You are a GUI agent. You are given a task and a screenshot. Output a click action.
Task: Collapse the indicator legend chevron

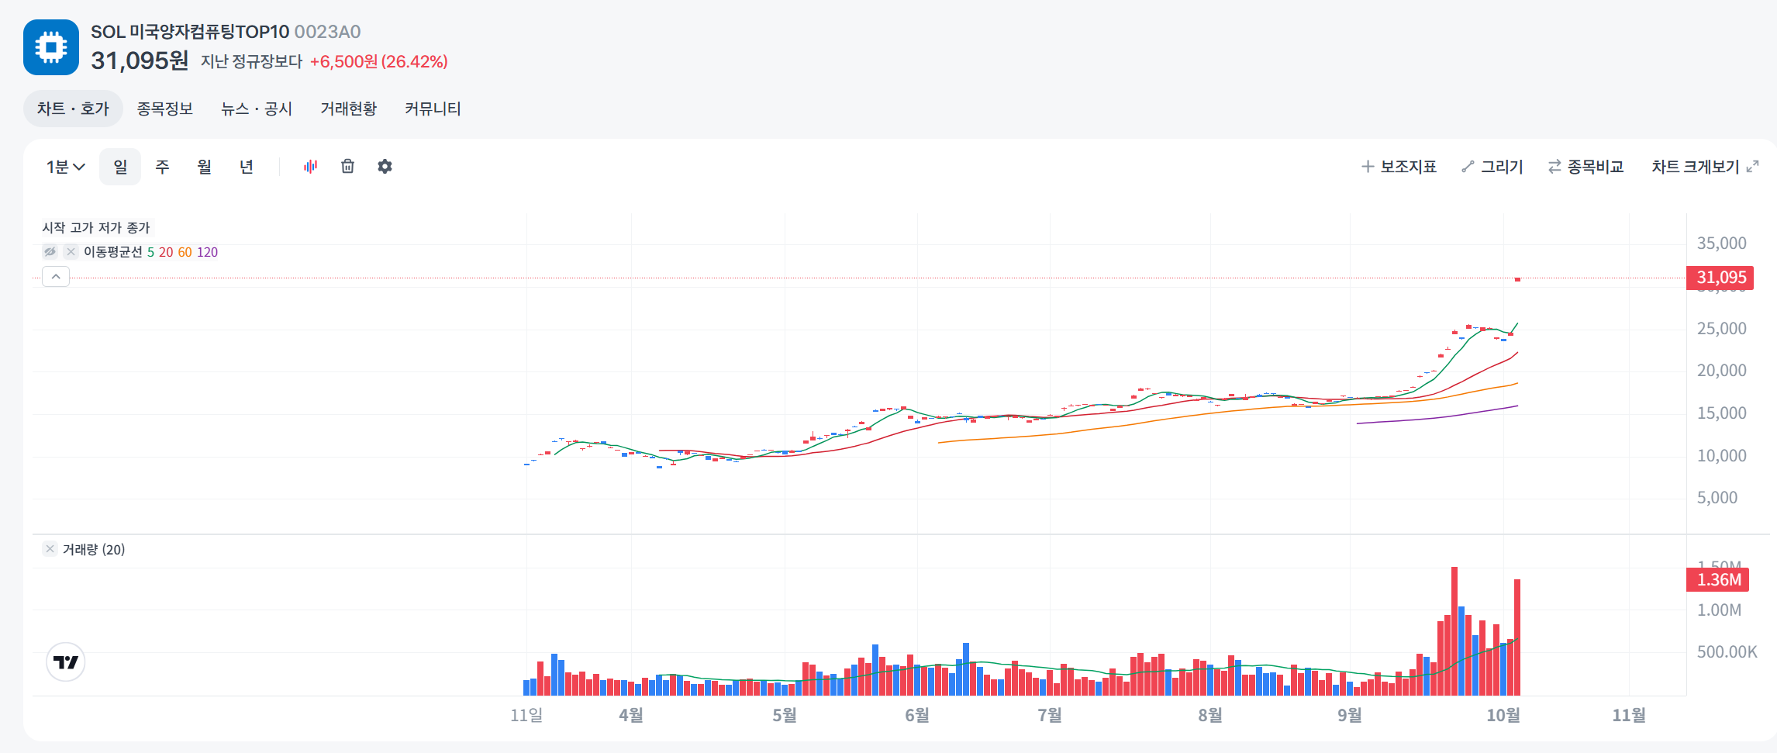[56, 277]
